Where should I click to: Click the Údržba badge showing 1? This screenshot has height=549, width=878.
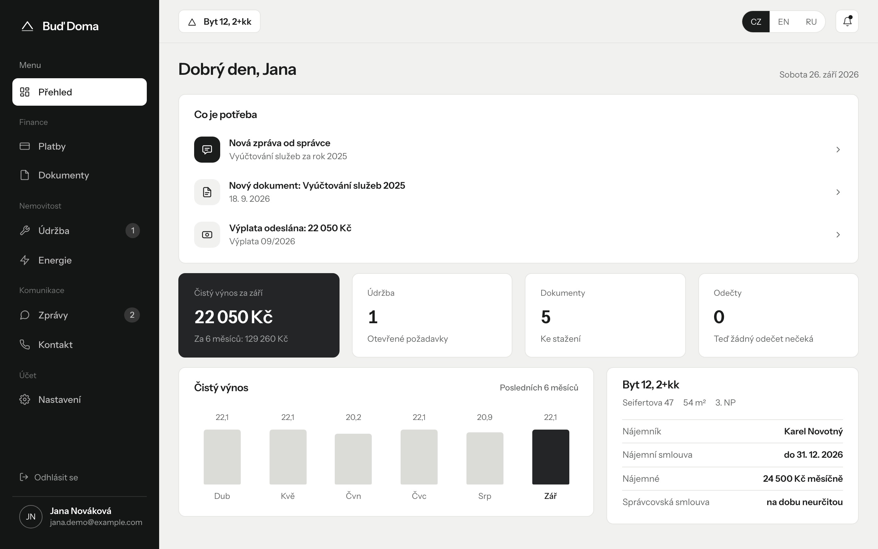(132, 230)
